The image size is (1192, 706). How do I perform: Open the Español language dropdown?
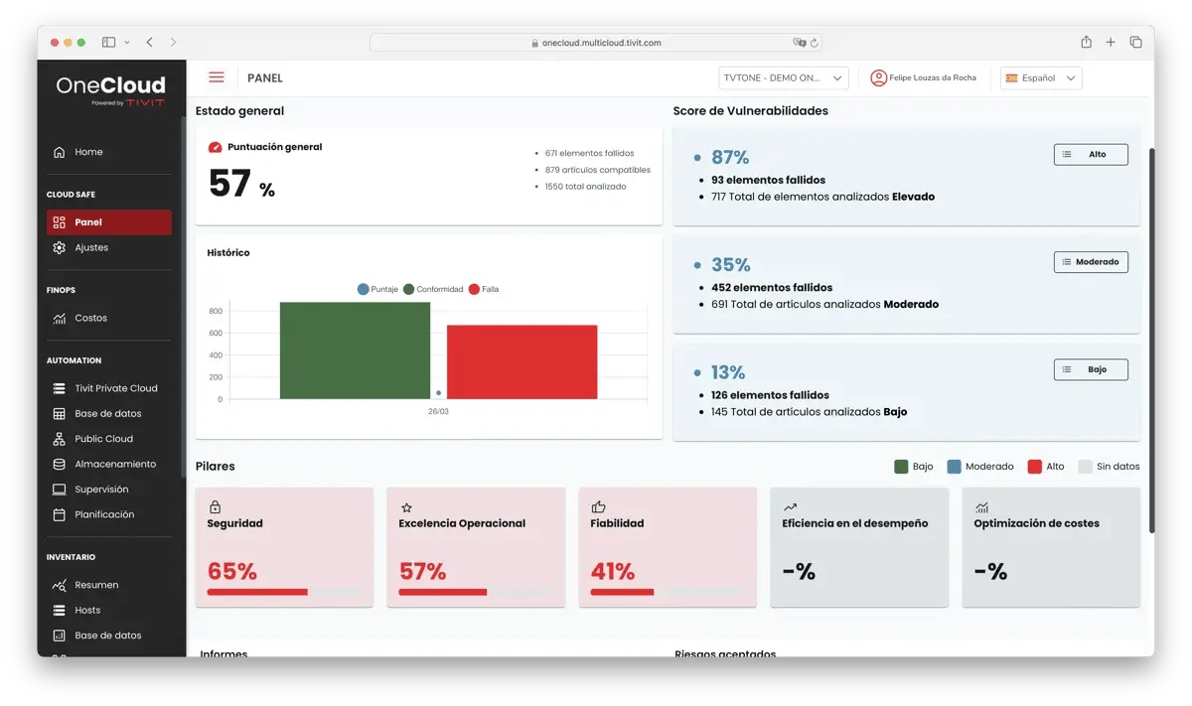click(1040, 77)
